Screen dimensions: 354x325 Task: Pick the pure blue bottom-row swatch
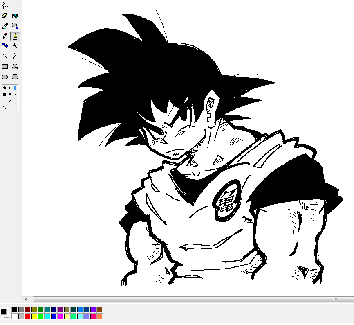click(54, 316)
